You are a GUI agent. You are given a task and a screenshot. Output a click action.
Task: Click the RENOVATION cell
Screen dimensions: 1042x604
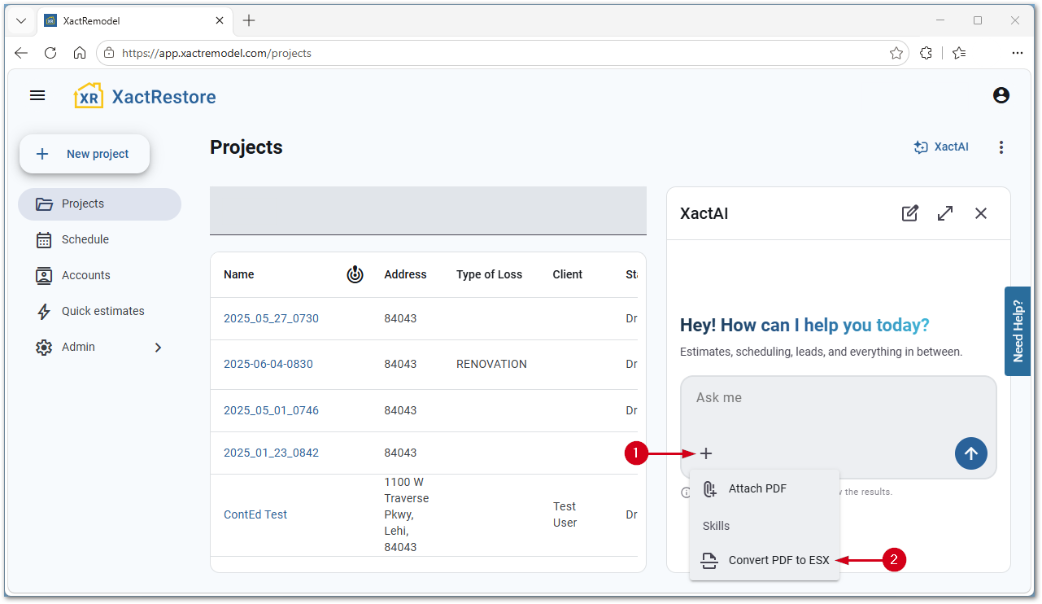[491, 364]
